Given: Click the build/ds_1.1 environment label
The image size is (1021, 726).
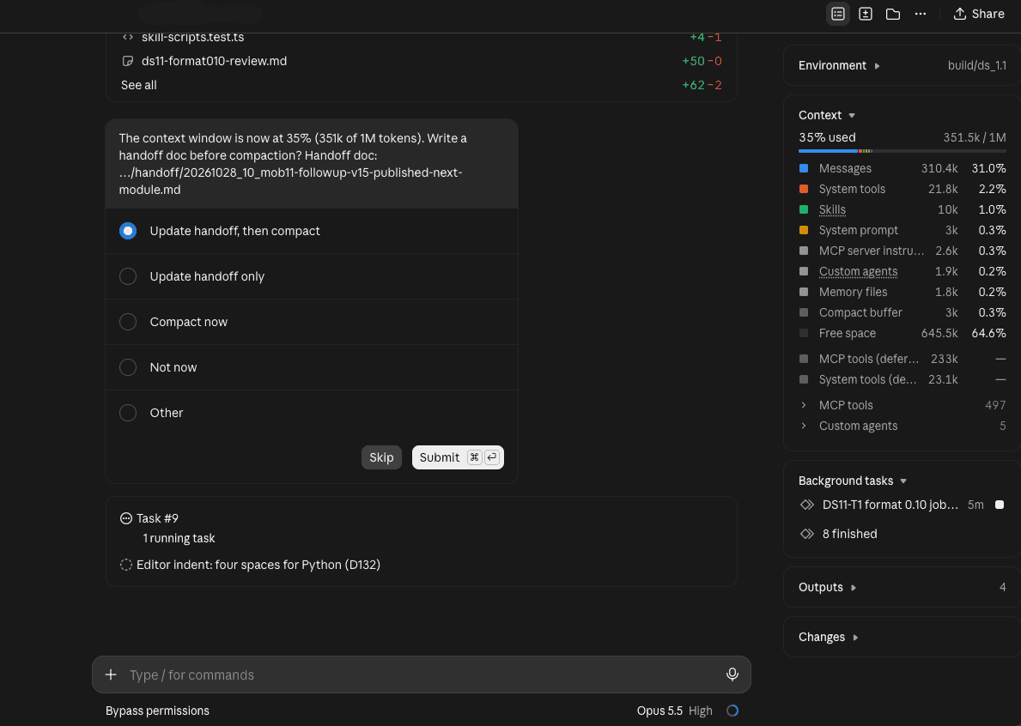Looking at the screenshot, I should pyautogui.click(x=976, y=66).
